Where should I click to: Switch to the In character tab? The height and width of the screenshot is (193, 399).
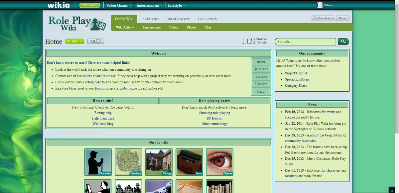coord(150,19)
